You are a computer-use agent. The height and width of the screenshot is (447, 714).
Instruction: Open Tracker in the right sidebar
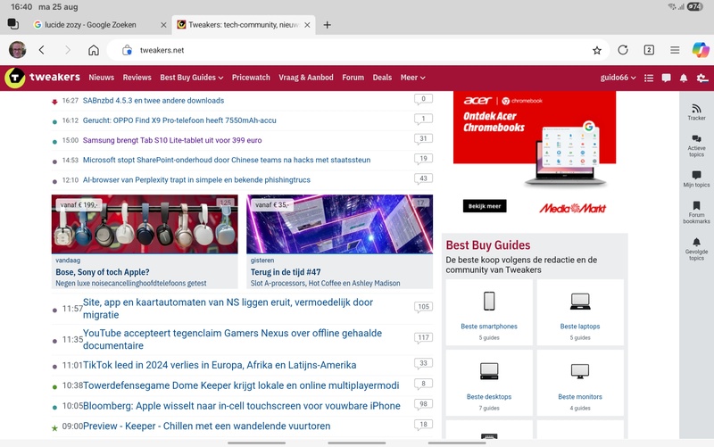pos(696,112)
